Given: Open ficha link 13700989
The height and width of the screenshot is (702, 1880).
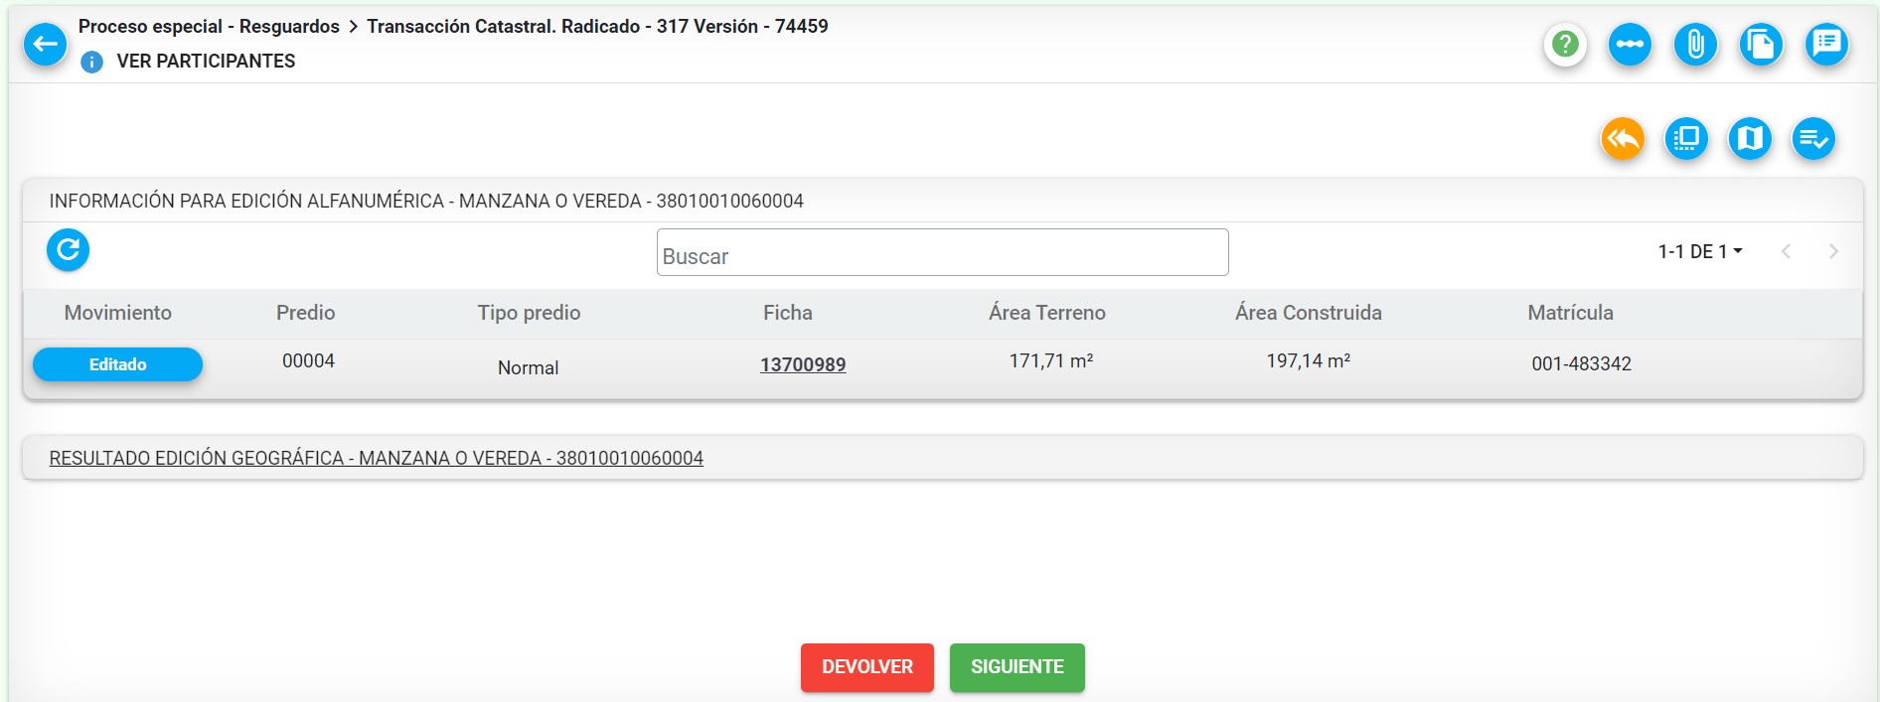Looking at the screenshot, I should [803, 364].
